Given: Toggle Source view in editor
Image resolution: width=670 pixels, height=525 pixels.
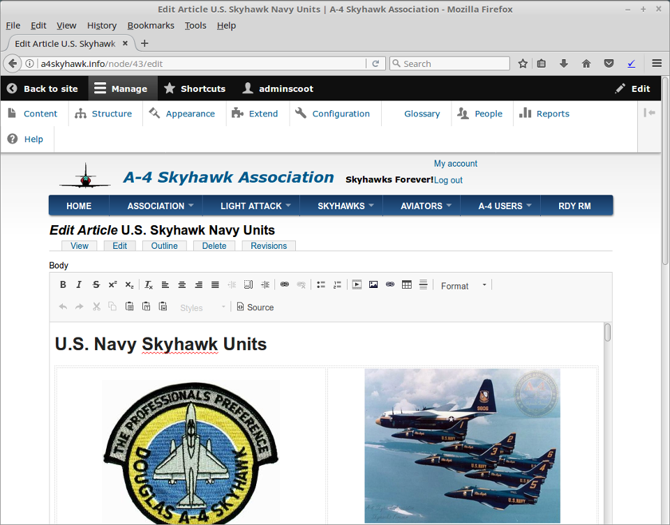Looking at the screenshot, I should click(255, 307).
